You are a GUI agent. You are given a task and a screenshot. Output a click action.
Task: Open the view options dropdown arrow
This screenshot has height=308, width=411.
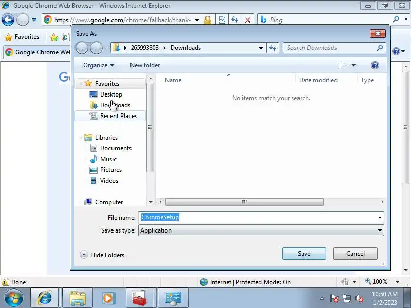(x=353, y=65)
